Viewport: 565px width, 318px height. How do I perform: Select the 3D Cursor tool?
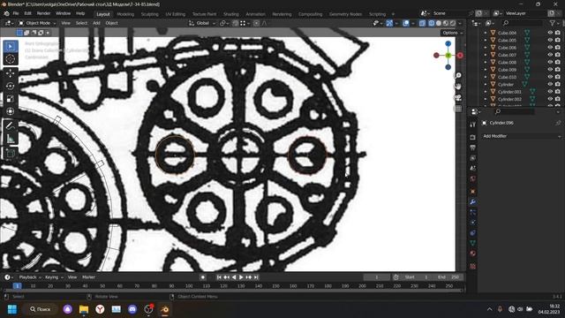[x=11, y=59]
